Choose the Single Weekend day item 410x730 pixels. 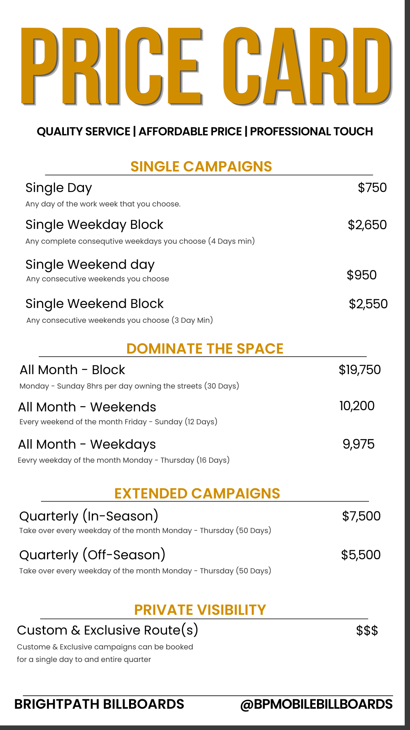coord(90,265)
